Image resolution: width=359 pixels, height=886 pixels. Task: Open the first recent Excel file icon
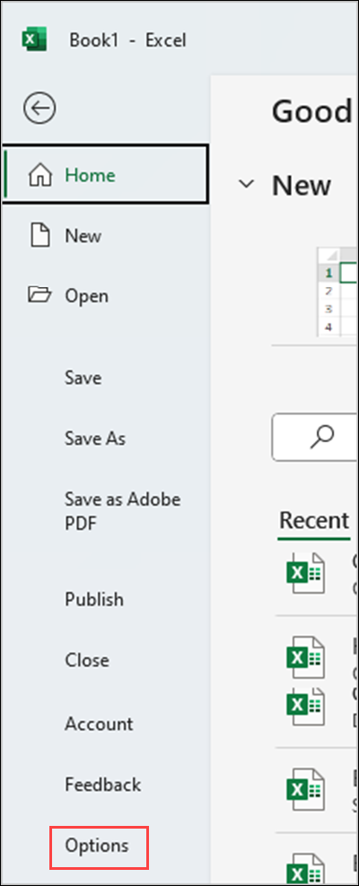tap(305, 572)
